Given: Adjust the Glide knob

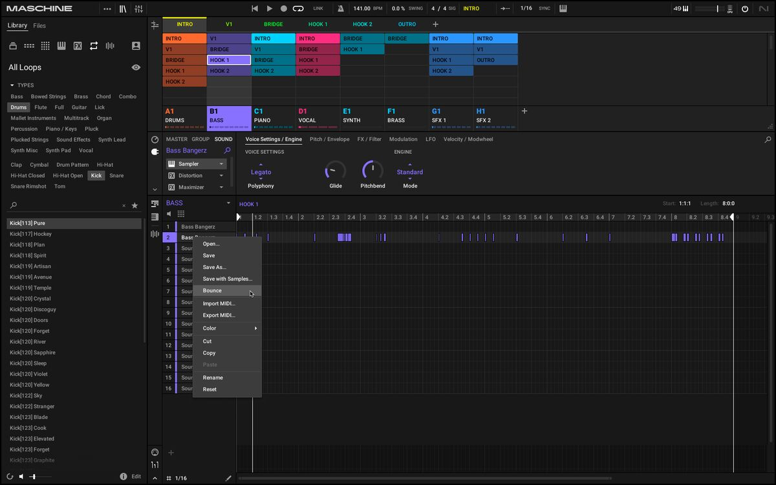Looking at the screenshot, I should pyautogui.click(x=335, y=171).
